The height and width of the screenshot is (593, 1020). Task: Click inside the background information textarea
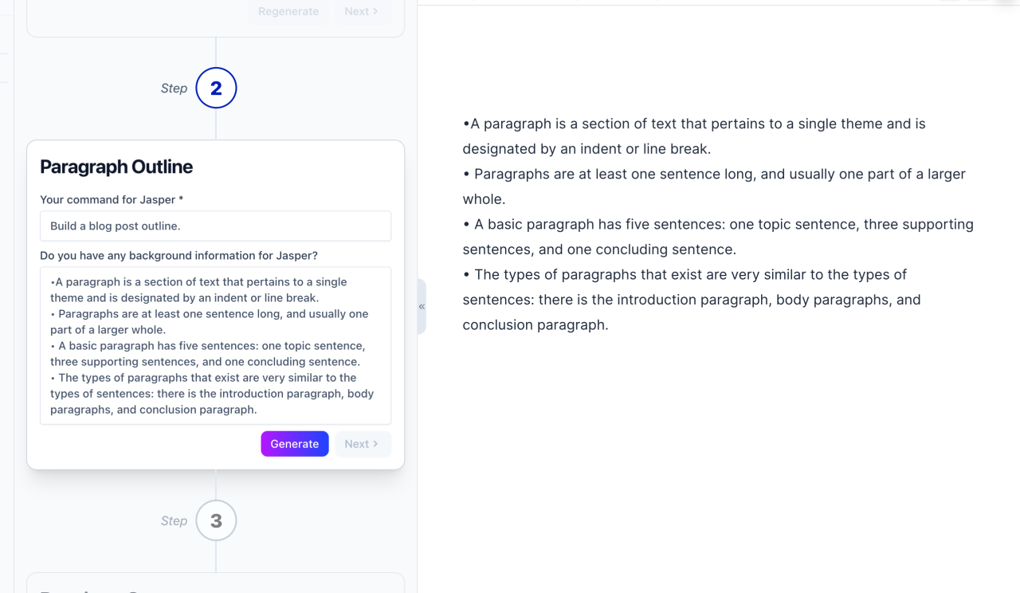(x=215, y=345)
